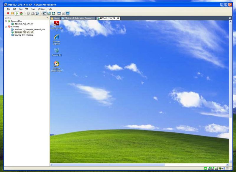Switch to Windows 7_Enterprise_General tab
Viewport: 236px width, 172px height.
coord(78,18)
